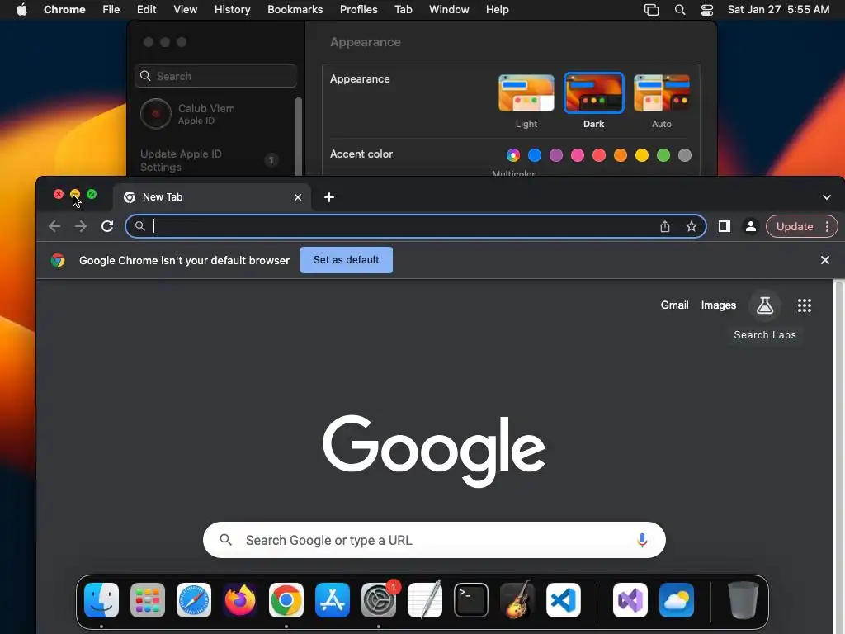Choose the Multicolor accent color
Screen dimensions: 845x634
(513, 155)
